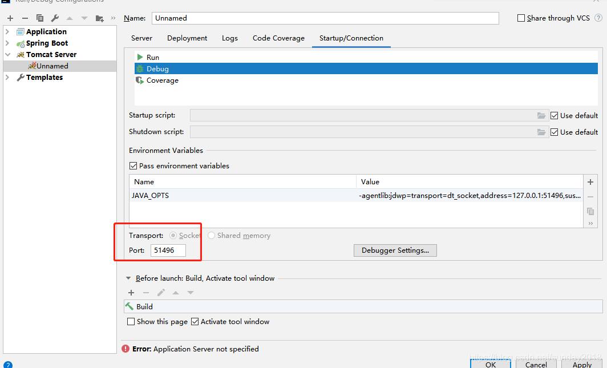Viewport: 607px width, 368px height.
Task: Open help next to Share through VCS
Action: tap(598, 18)
